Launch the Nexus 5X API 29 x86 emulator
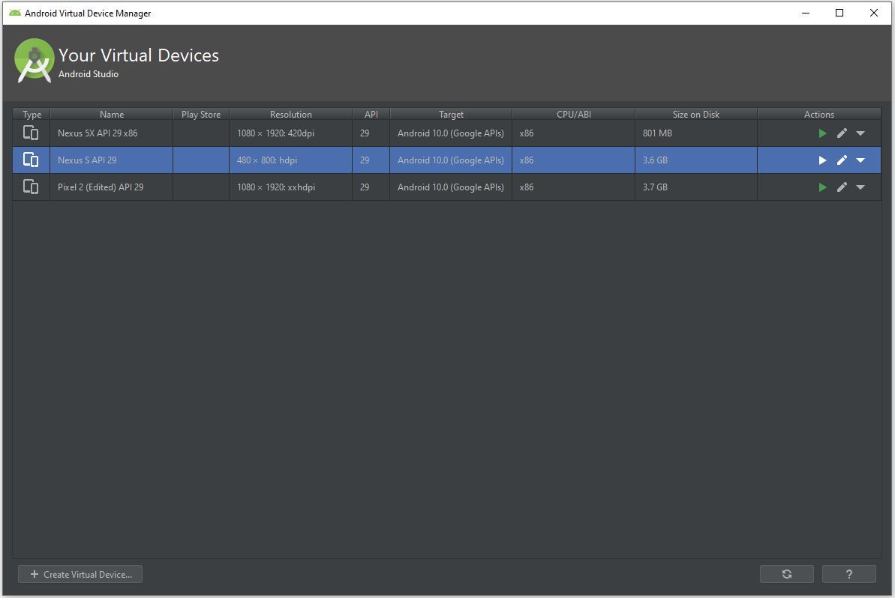The image size is (895, 598). tap(822, 133)
